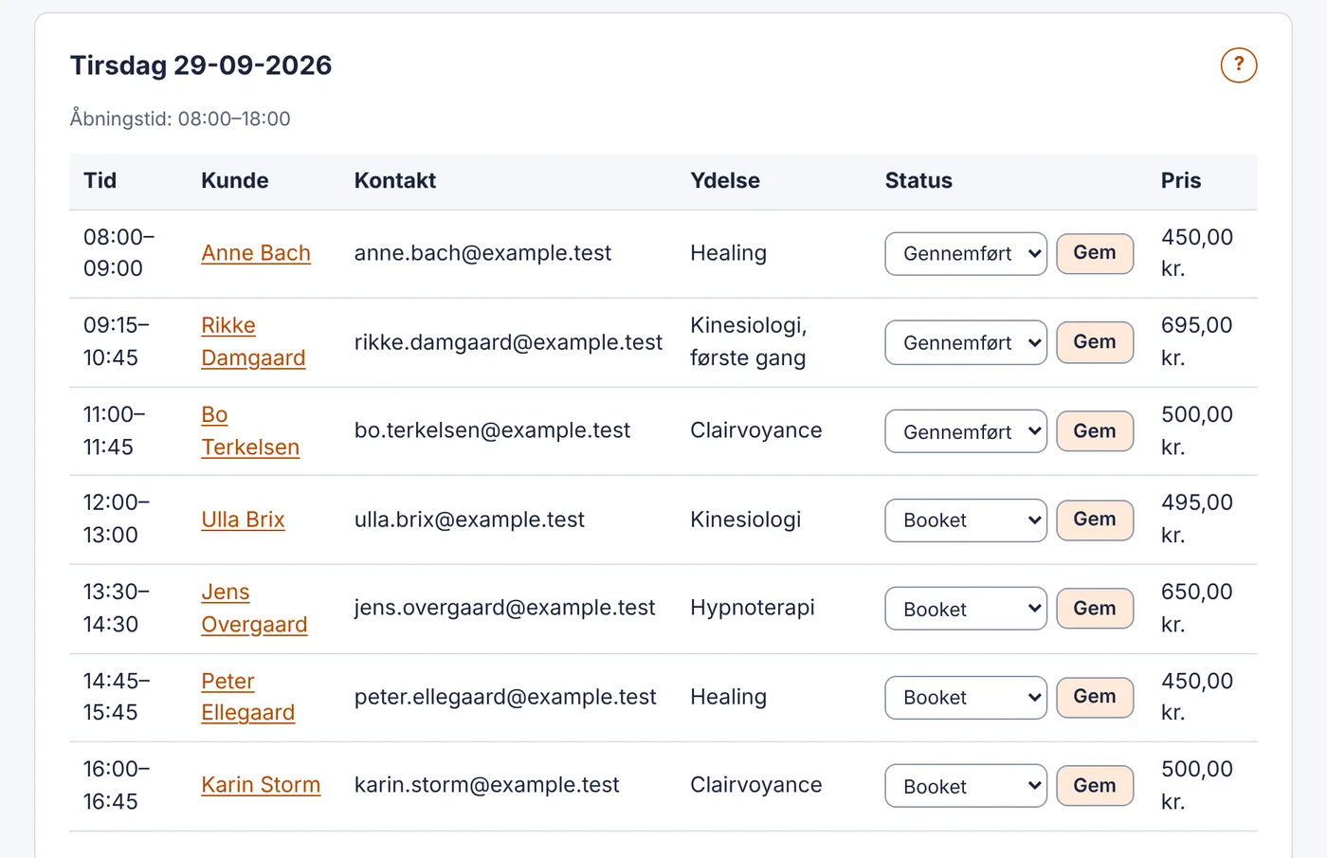Click email peter.ellegaard@example.test

coord(505,697)
